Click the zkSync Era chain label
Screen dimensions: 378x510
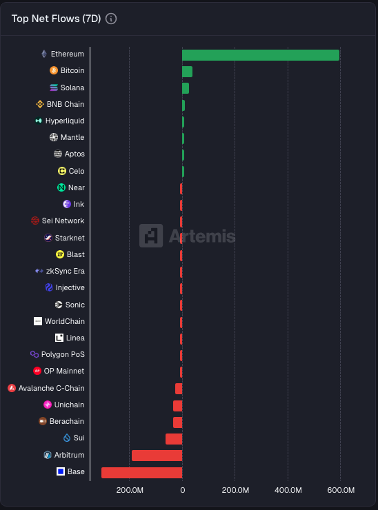(66, 271)
